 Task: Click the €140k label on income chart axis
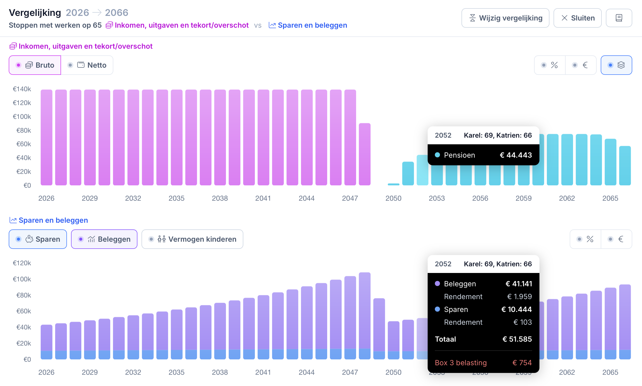[22, 89]
